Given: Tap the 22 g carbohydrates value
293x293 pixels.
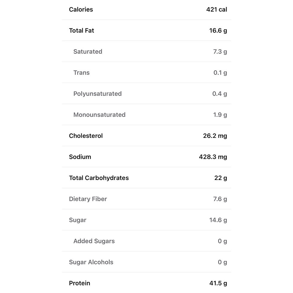Looking at the screenshot, I should click(x=221, y=178).
